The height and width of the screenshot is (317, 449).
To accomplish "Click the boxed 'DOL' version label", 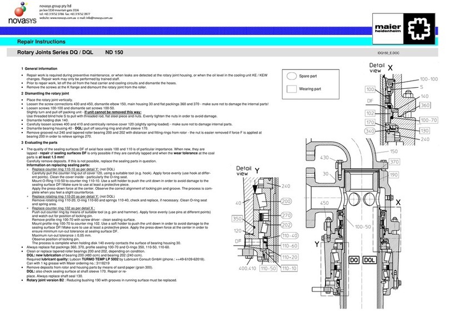I will tap(369, 260).
